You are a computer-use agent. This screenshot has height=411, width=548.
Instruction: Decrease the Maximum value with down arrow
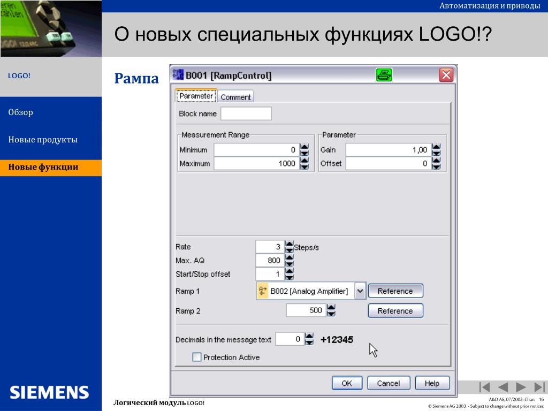[x=305, y=167]
